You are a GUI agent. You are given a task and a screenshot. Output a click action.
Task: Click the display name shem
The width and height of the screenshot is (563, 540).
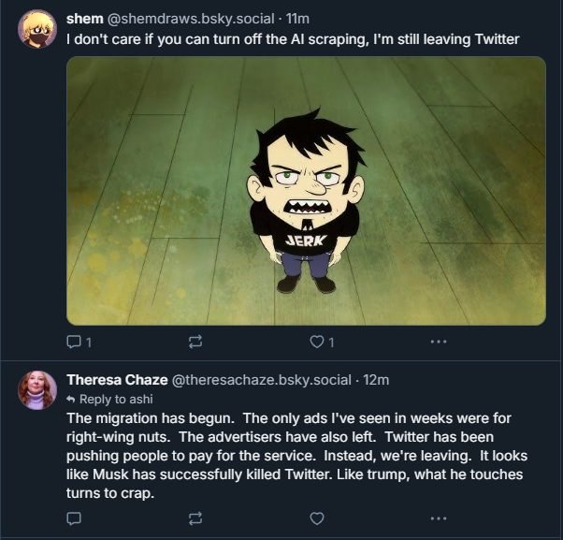pyautogui.click(x=85, y=20)
